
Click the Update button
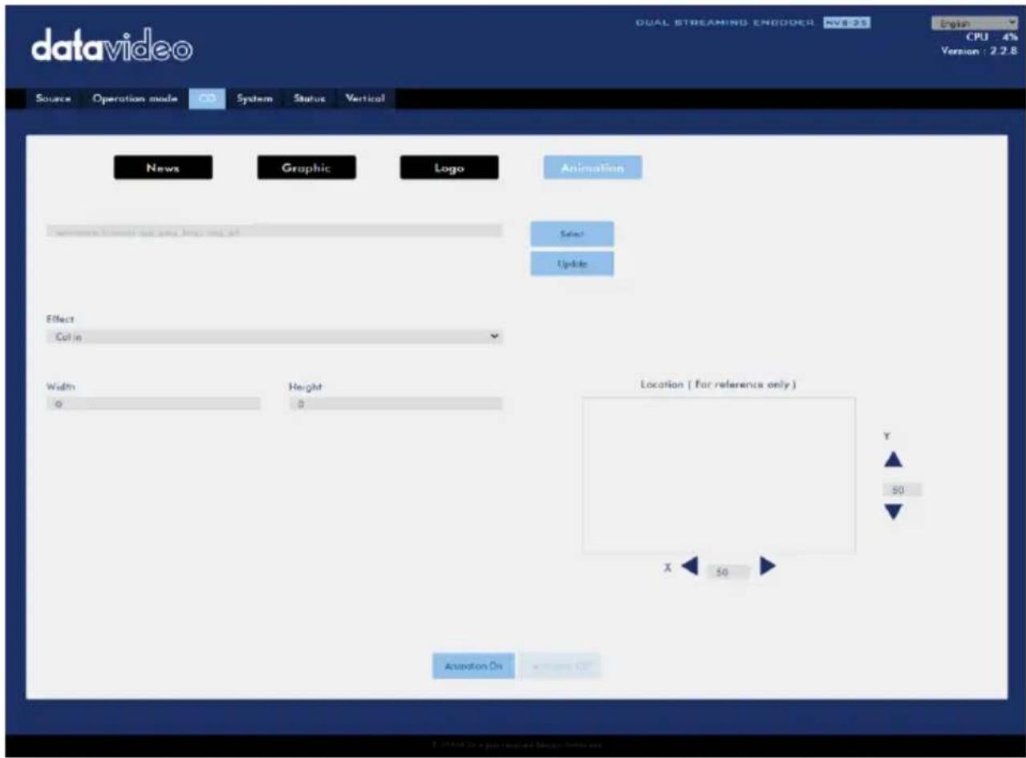[572, 264]
